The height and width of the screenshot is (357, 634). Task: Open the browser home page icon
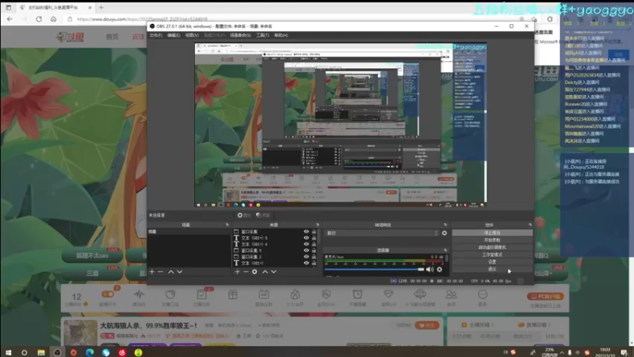[53, 19]
